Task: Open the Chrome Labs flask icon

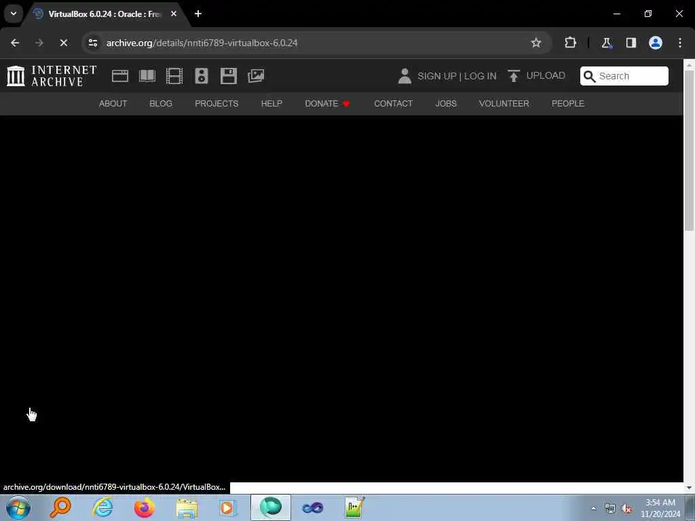Action: [606, 43]
